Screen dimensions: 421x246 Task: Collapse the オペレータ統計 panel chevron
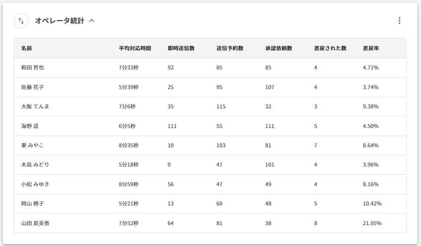click(92, 21)
